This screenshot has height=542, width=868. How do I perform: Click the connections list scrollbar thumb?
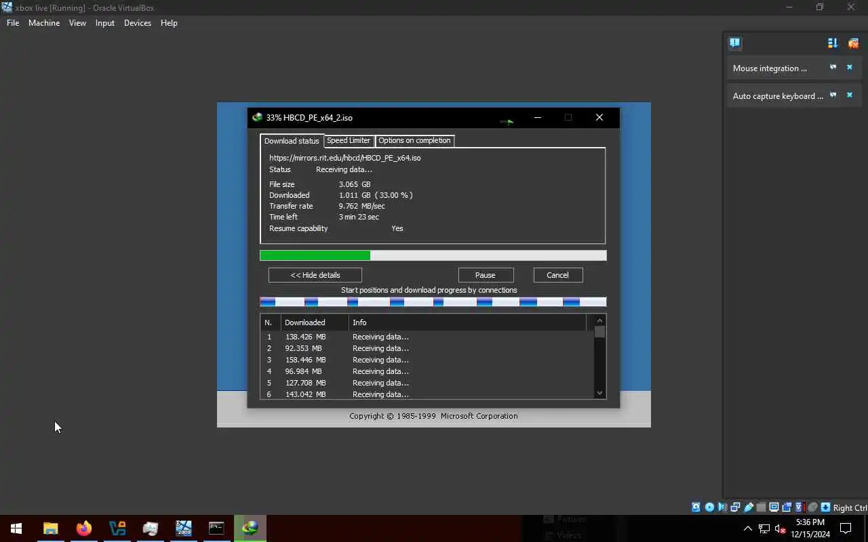(x=599, y=332)
